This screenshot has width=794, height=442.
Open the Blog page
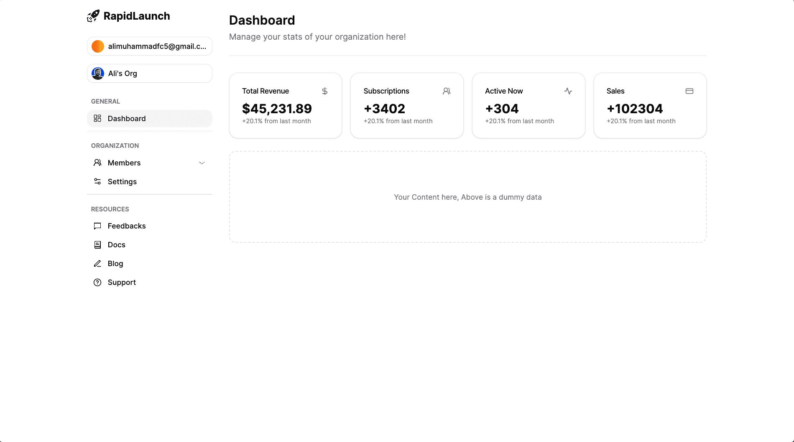pyautogui.click(x=115, y=263)
